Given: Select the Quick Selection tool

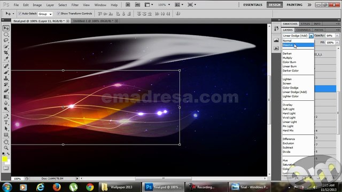Looking at the screenshot, I should click(6, 46).
